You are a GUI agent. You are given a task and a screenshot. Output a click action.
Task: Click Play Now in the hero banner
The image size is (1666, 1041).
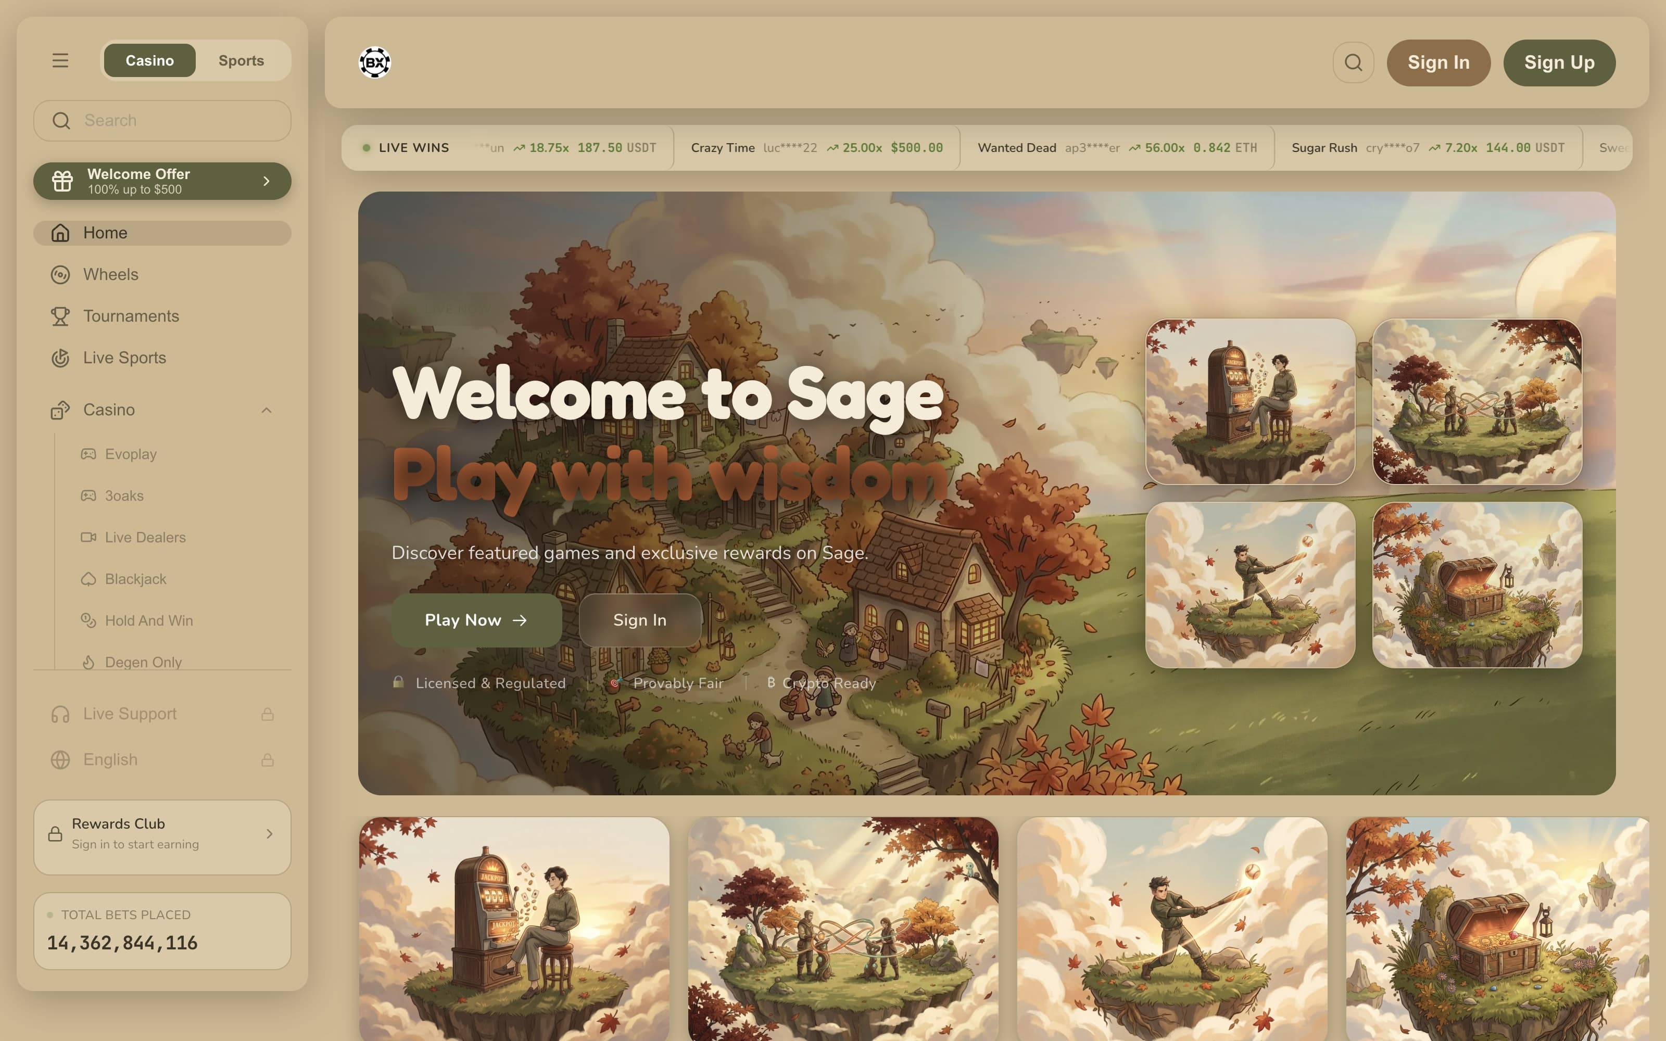click(x=476, y=620)
